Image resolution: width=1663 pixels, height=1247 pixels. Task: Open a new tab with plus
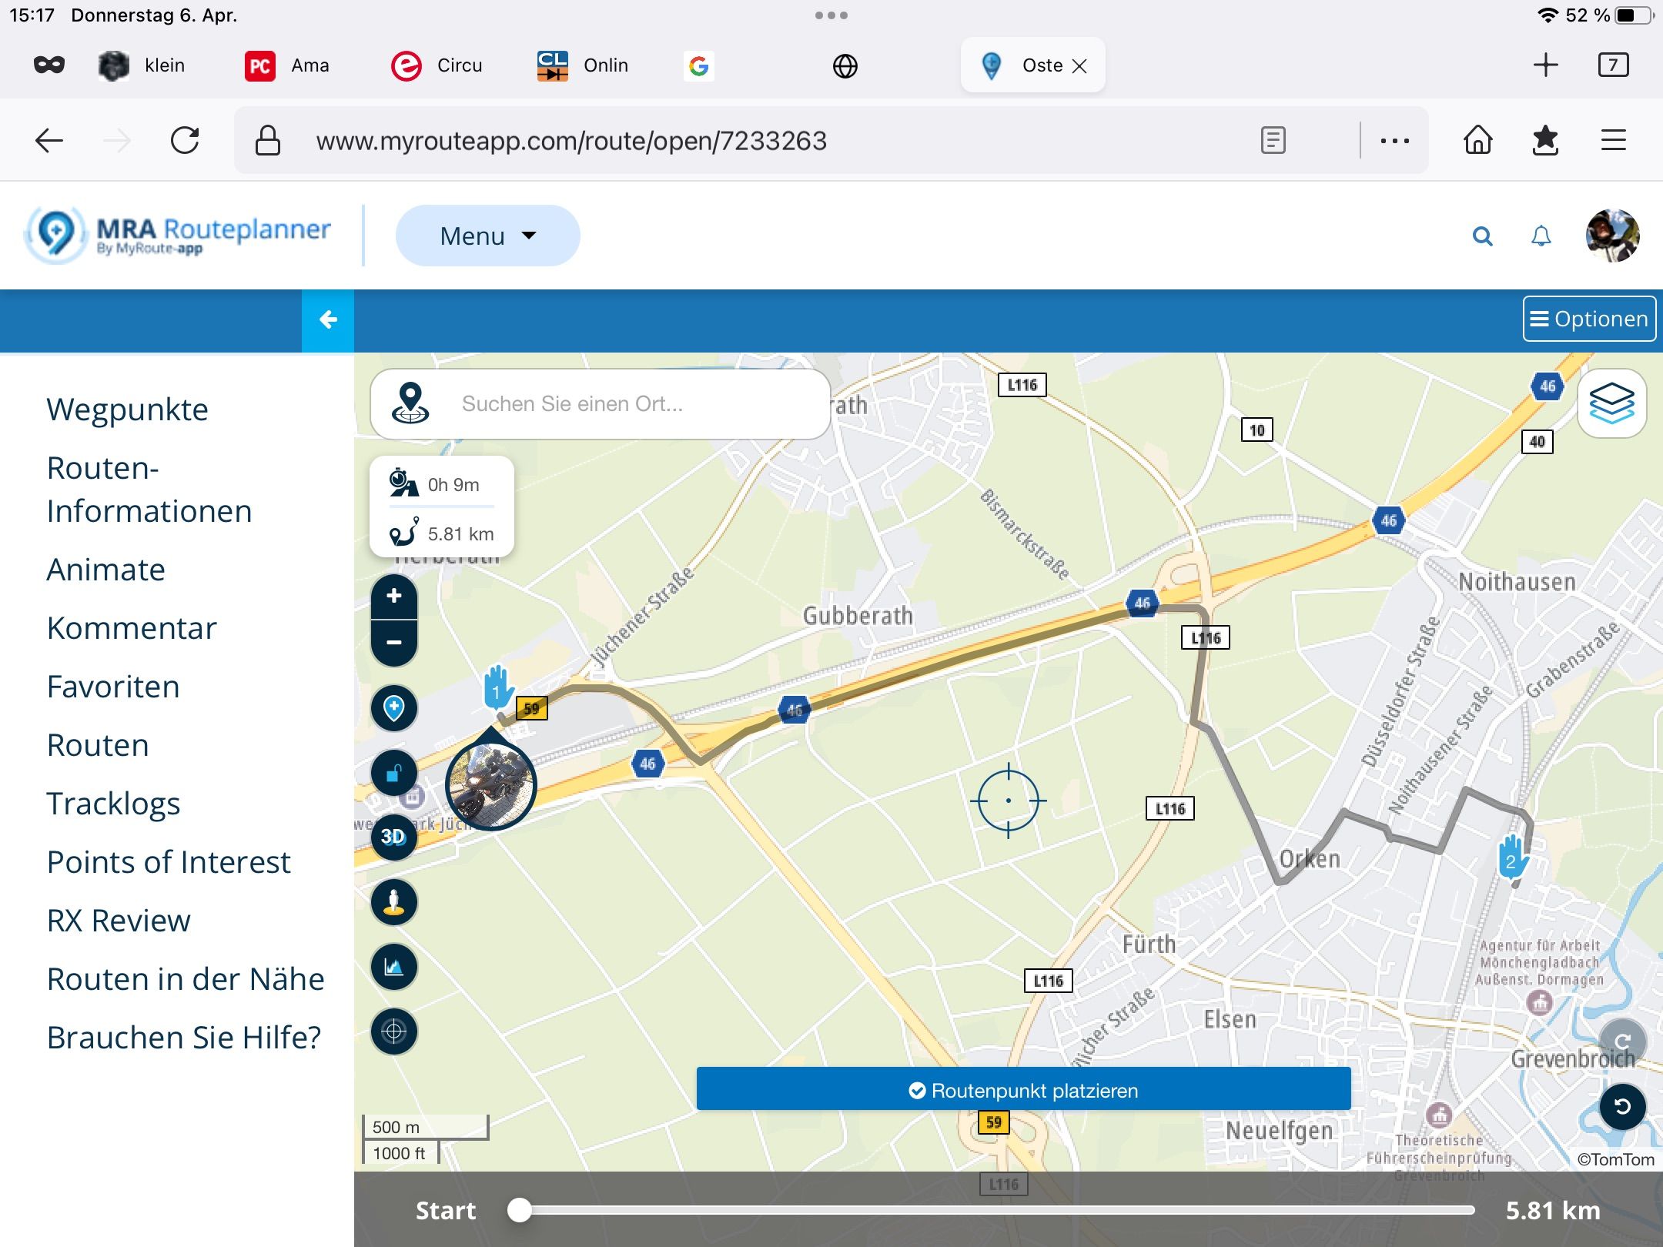pyautogui.click(x=1544, y=65)
